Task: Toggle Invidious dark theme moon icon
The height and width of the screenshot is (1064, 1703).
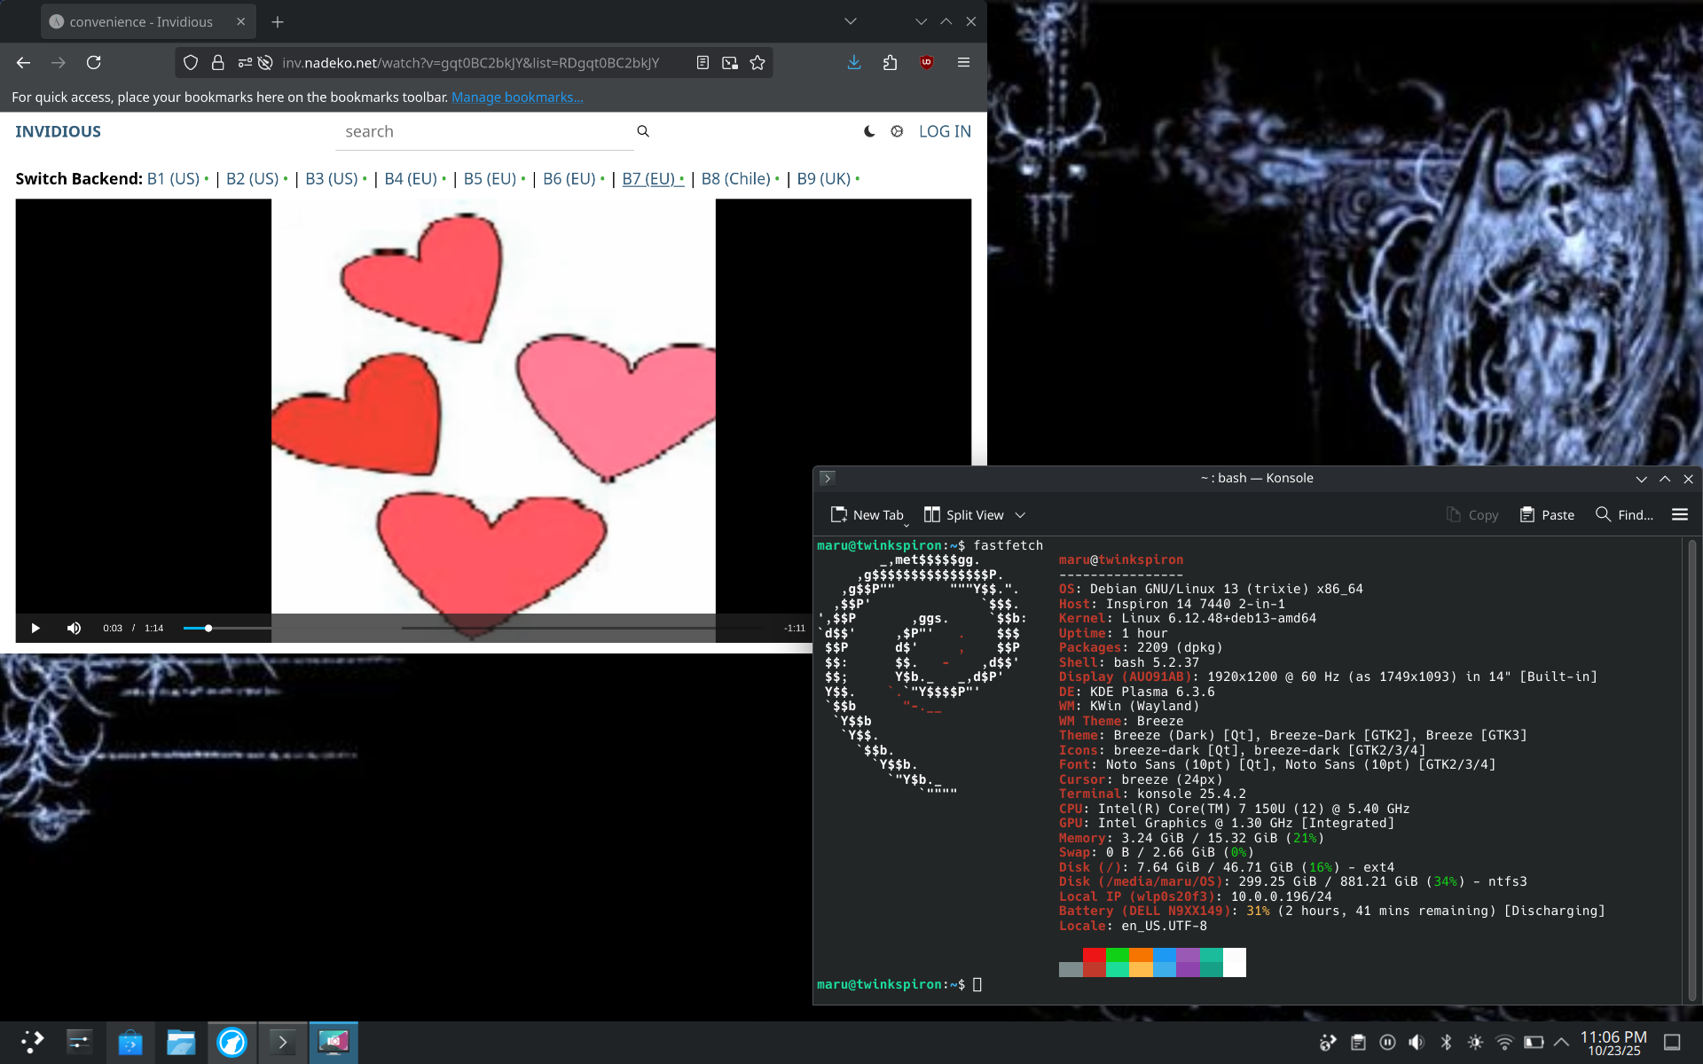Action: pos(869,131)
